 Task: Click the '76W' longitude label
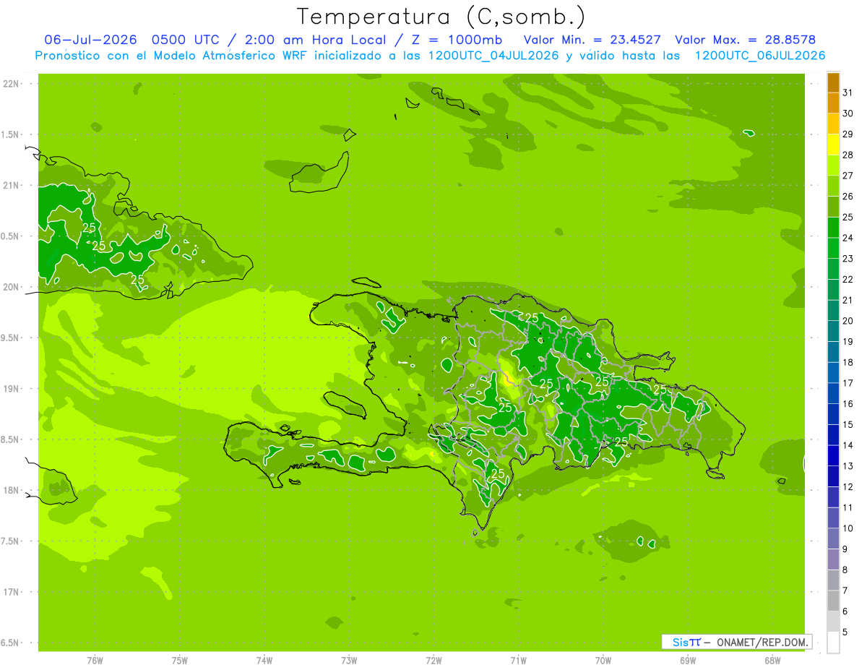click(95, 661)
